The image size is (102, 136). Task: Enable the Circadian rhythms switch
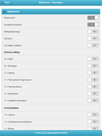point(93,45)
